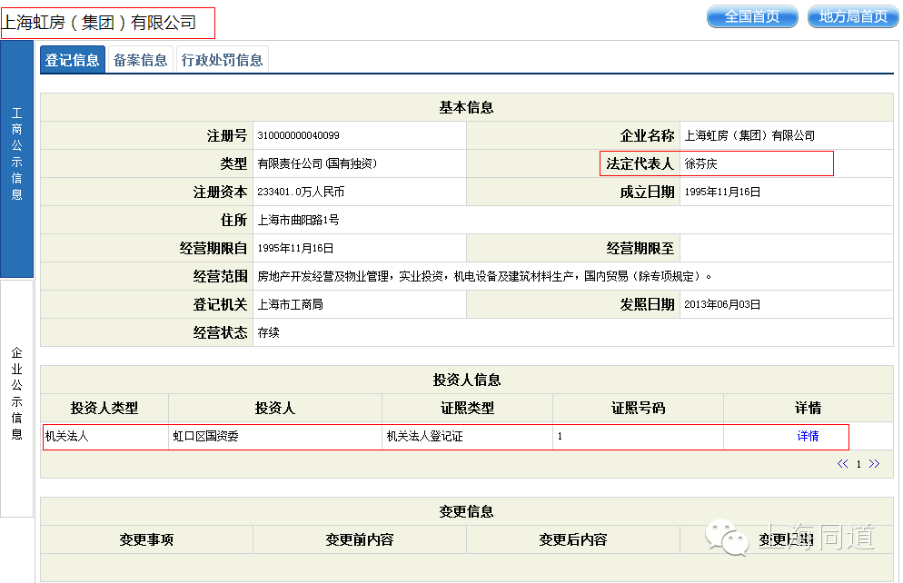Click company type 有限责任公司(国有独资)

317,164
